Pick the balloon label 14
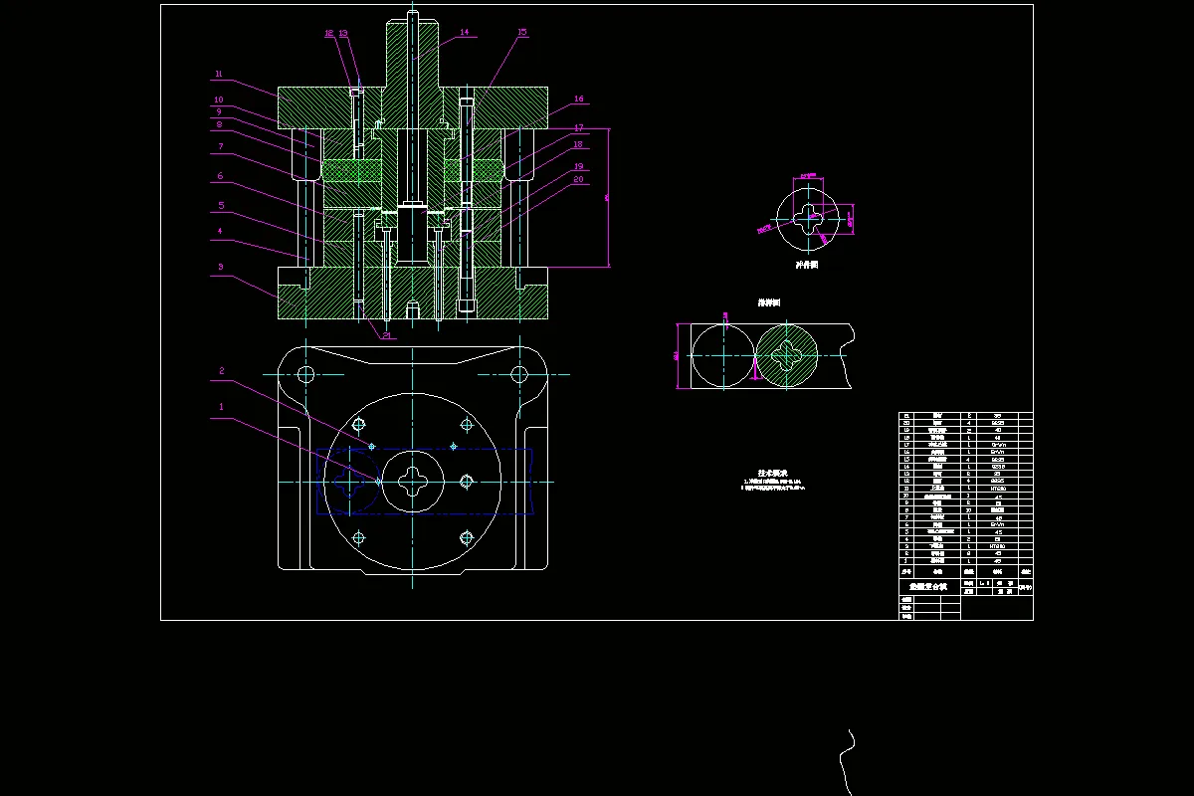 [x=464, y=32]
